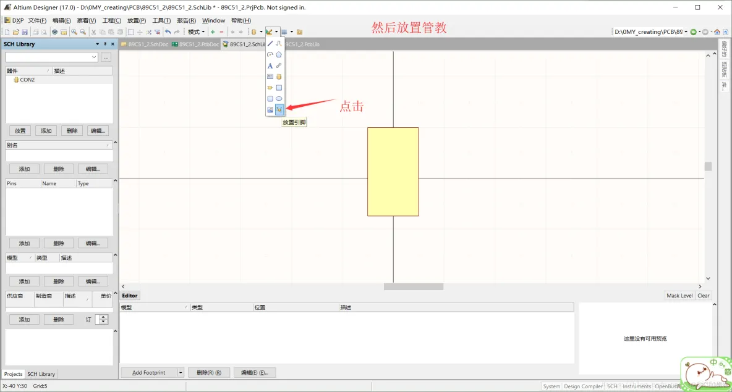Screen dimensions: 732x392
Task: Click the zoom out magnifier icon
Action: click(83, 32)
